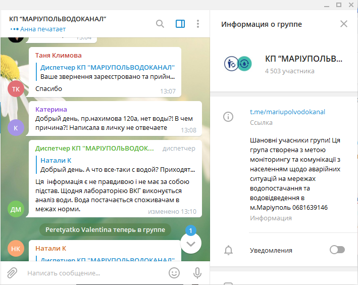Click Натали К's НК avatar
The height and width of the screenshot is (285, 358).
pos(16,248)
